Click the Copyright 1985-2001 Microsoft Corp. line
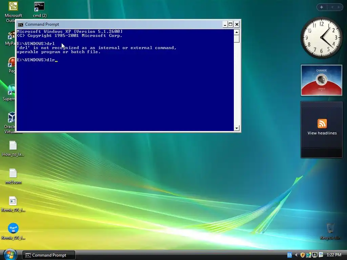 [x=69, y=36]
